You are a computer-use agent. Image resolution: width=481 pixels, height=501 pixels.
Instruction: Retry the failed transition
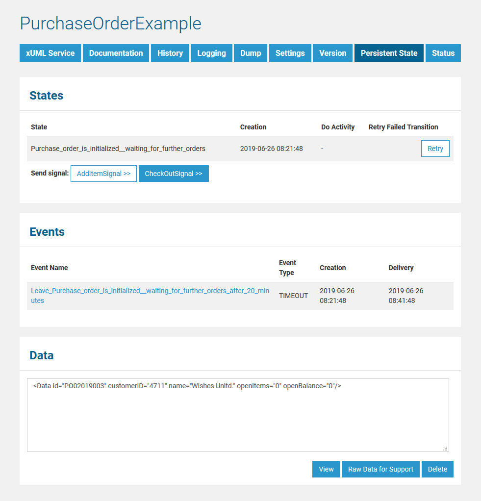[435, 148]
